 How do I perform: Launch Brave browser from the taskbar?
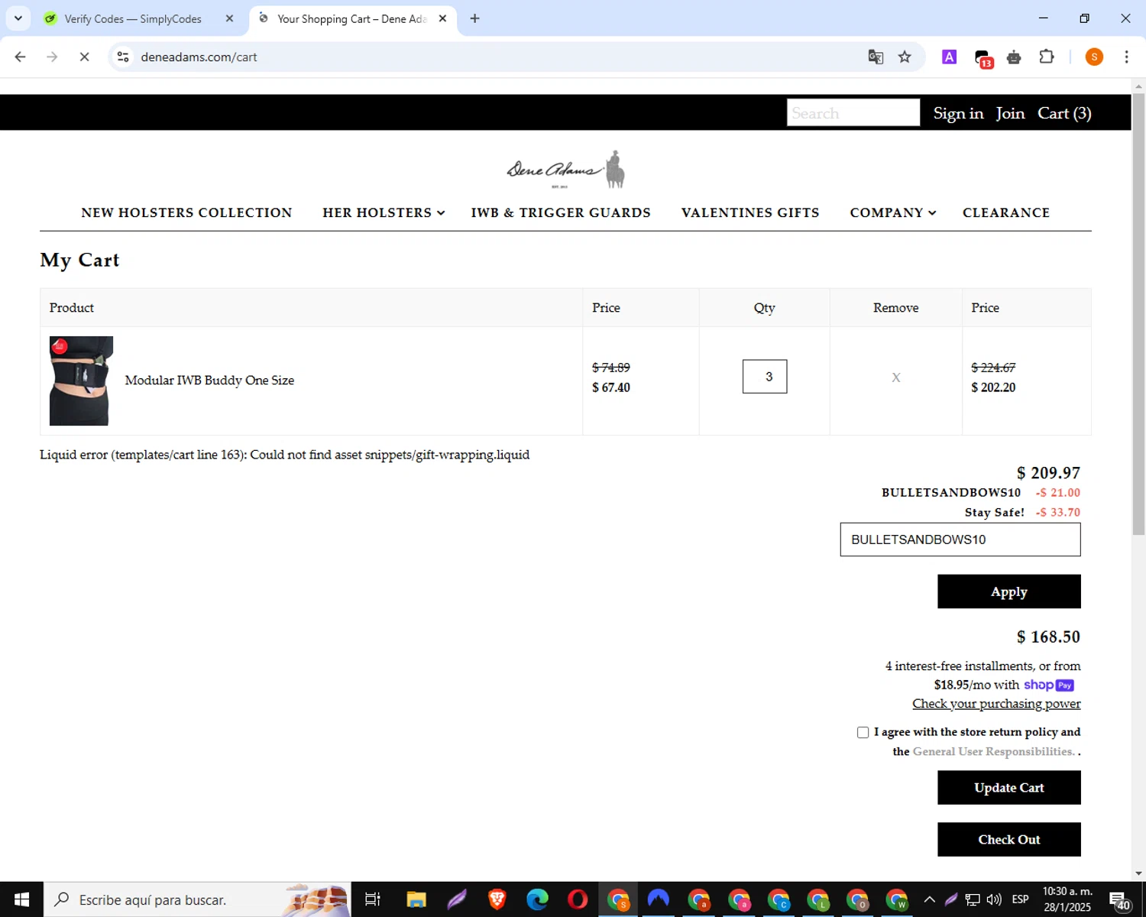497,899
